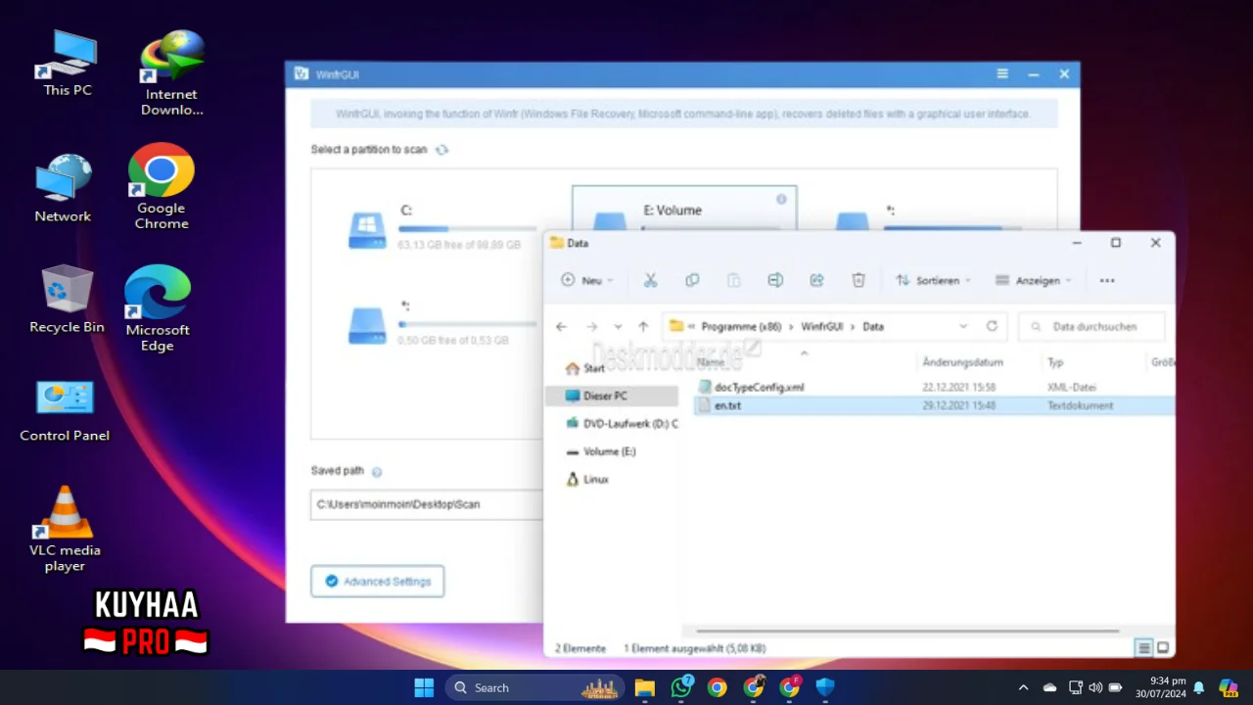This screenshot has width=1253, height=705.
Task: Expand recent locations chevron in Explorer
Action: point(618,326)
